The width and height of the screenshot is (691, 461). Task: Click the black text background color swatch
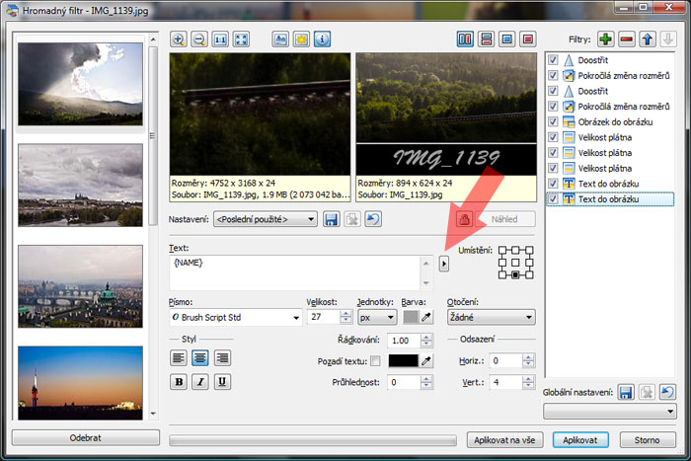coord(404,361)
